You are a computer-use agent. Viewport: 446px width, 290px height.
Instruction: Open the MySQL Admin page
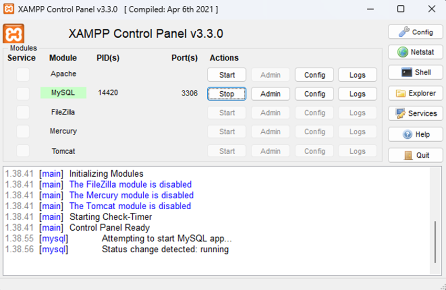coord(271,94)
